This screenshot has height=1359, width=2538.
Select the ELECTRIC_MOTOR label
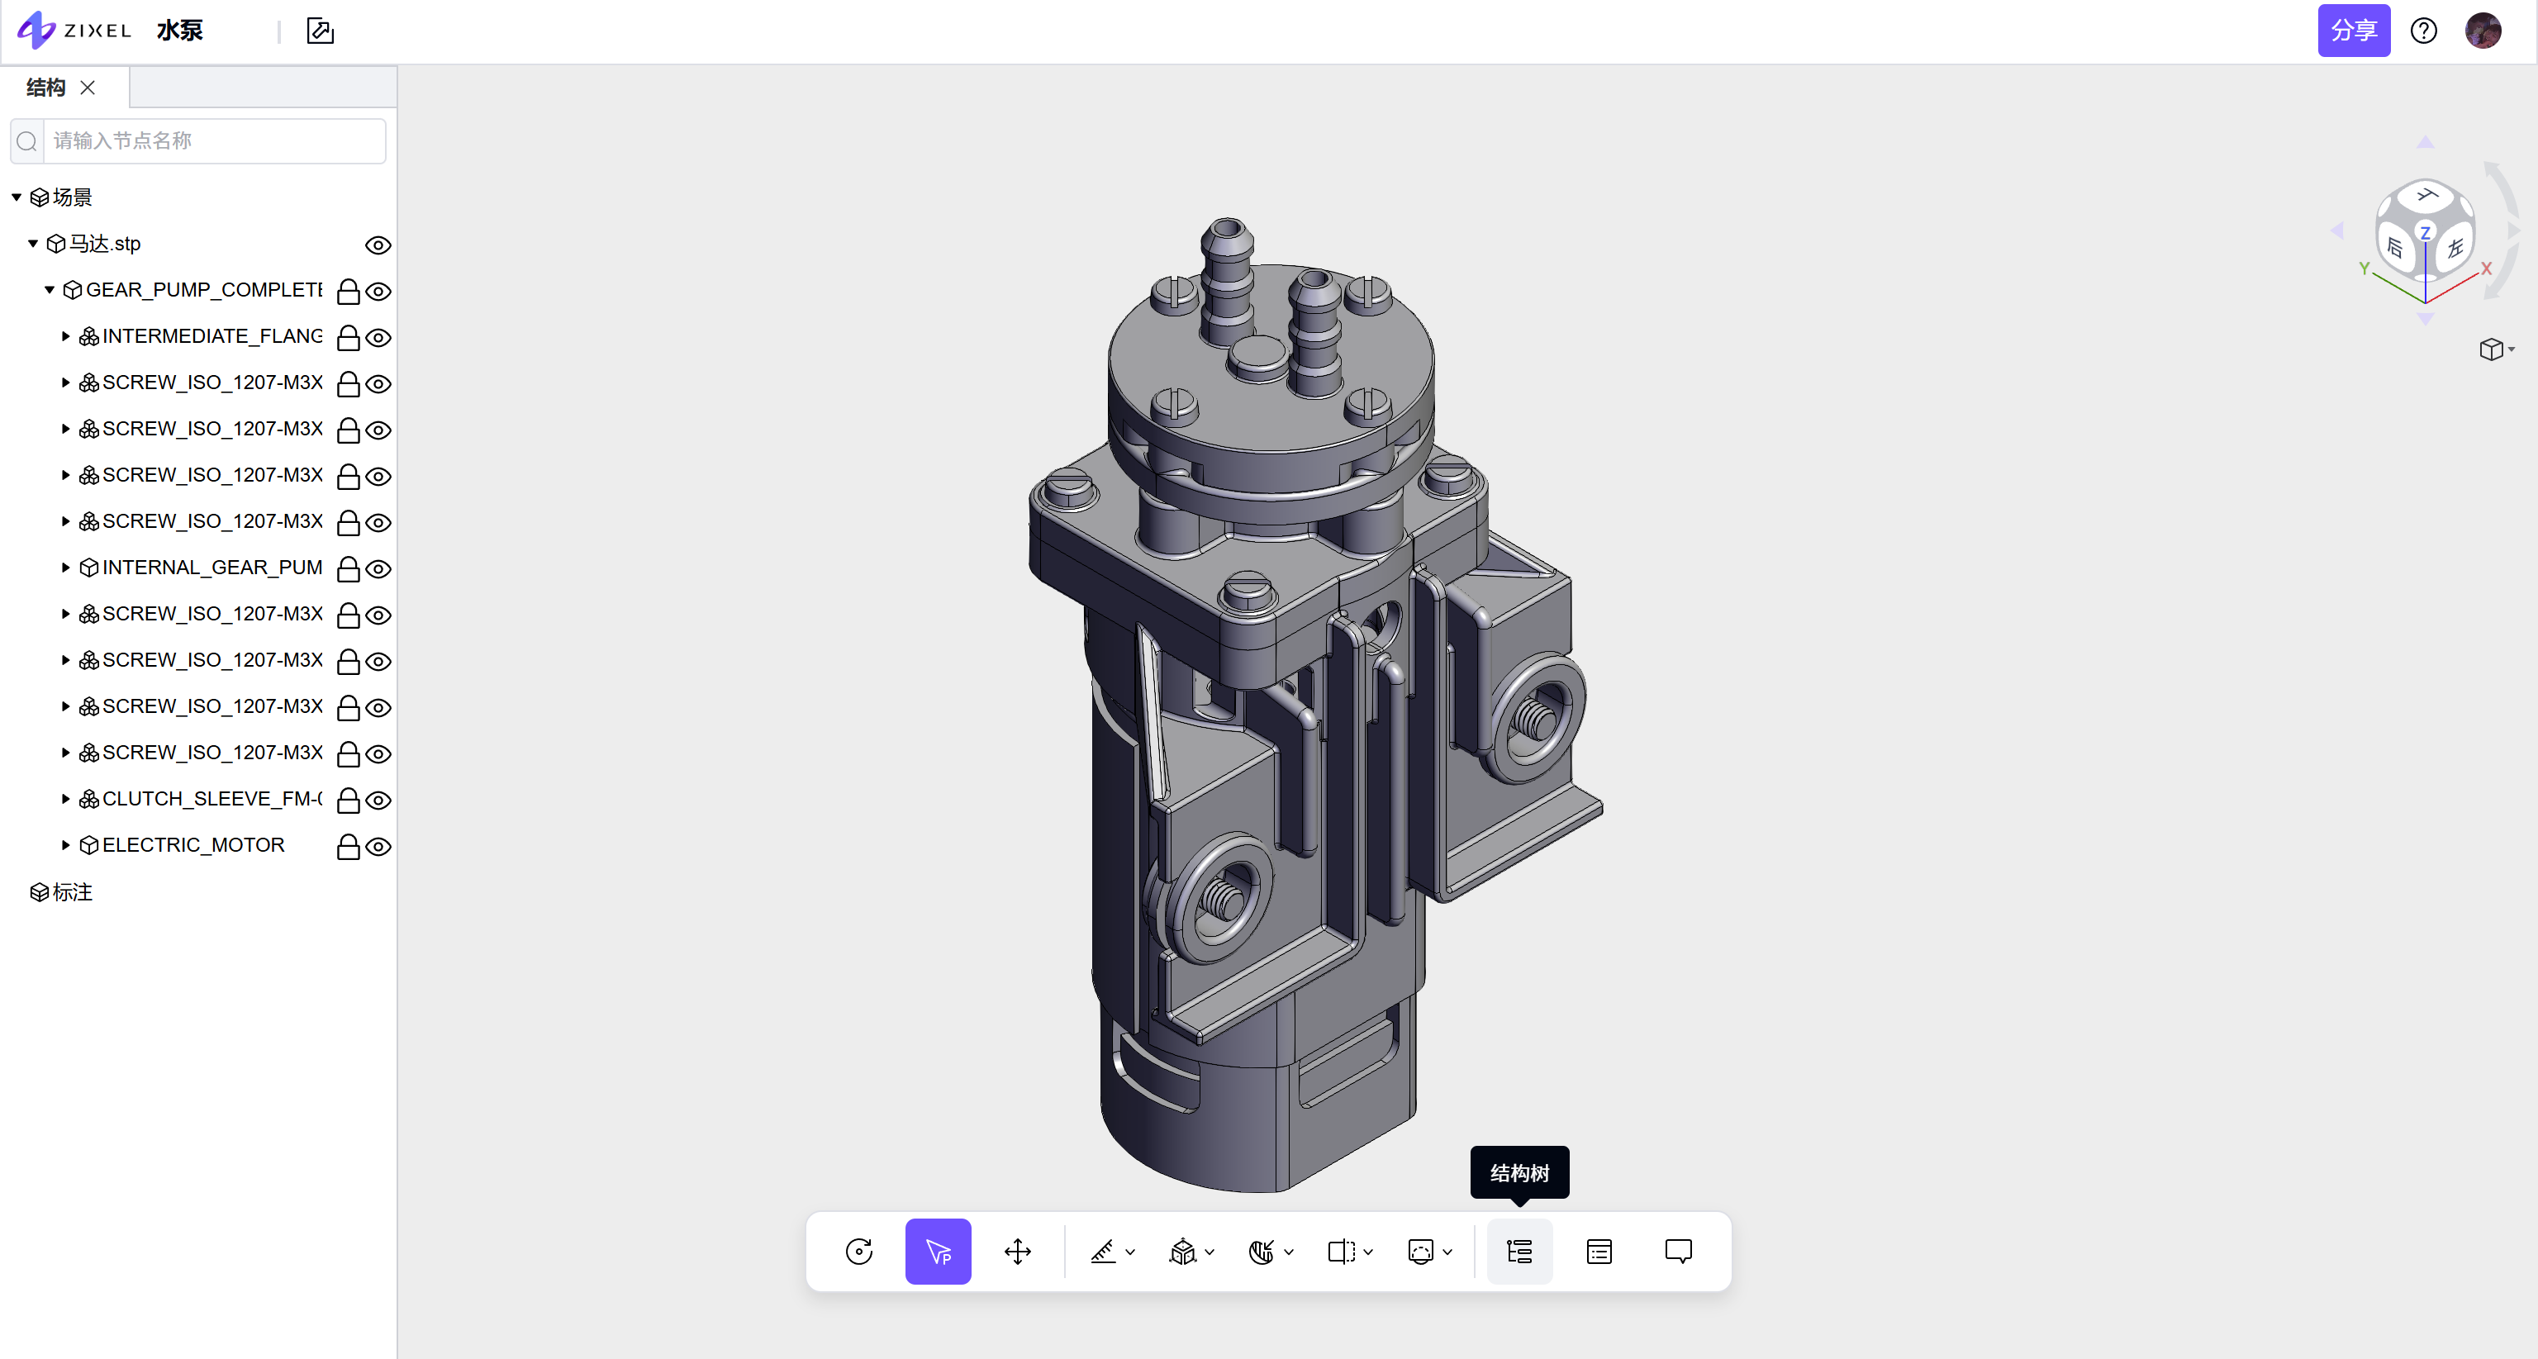[x=193, y=846]
